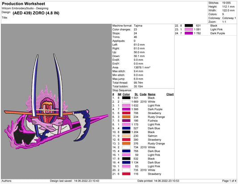This screenshot has width=238, height=184.
Task: Select the Rusty Orange swatch in stop 6
Action: 126,117
